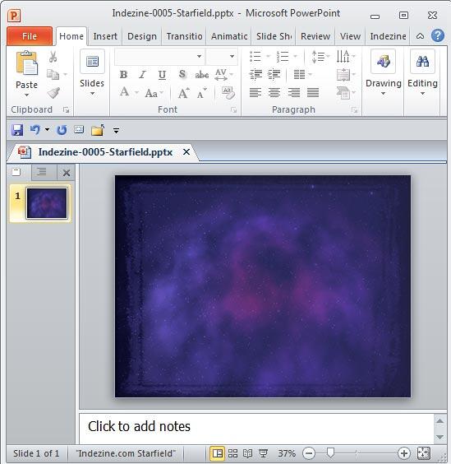Click the Cut scissors icon

tap(53, 56)
